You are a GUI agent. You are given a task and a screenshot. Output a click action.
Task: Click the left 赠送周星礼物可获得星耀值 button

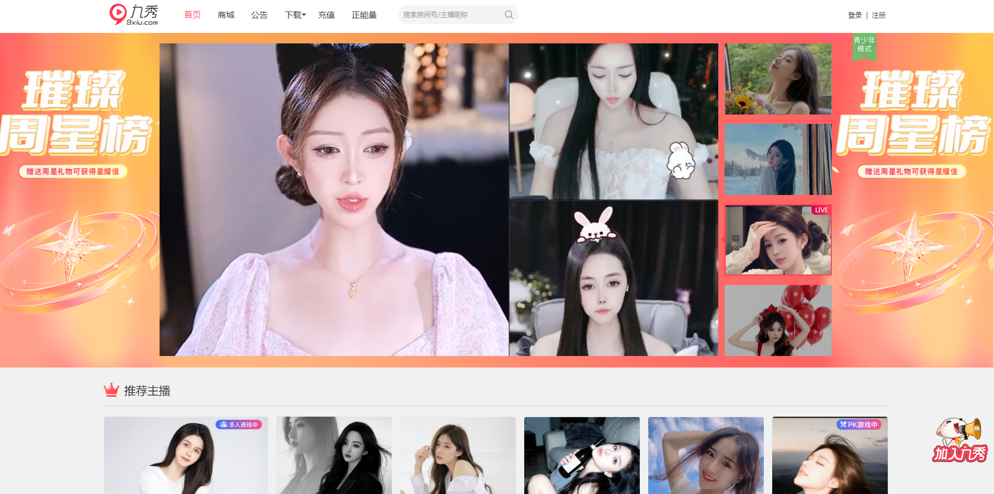[73, 171]
